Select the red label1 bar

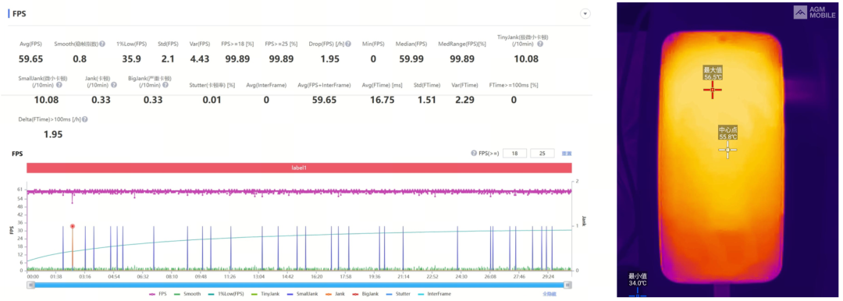click(x=299, y=168)
